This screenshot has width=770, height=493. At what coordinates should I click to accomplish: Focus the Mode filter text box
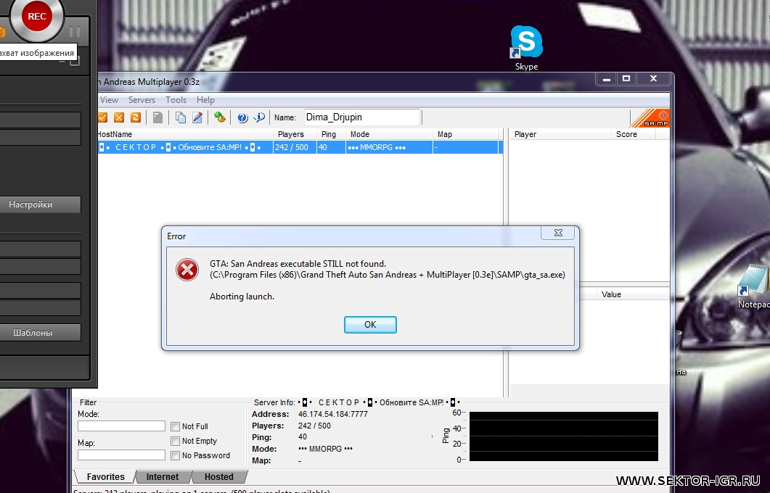click(121, 426)
